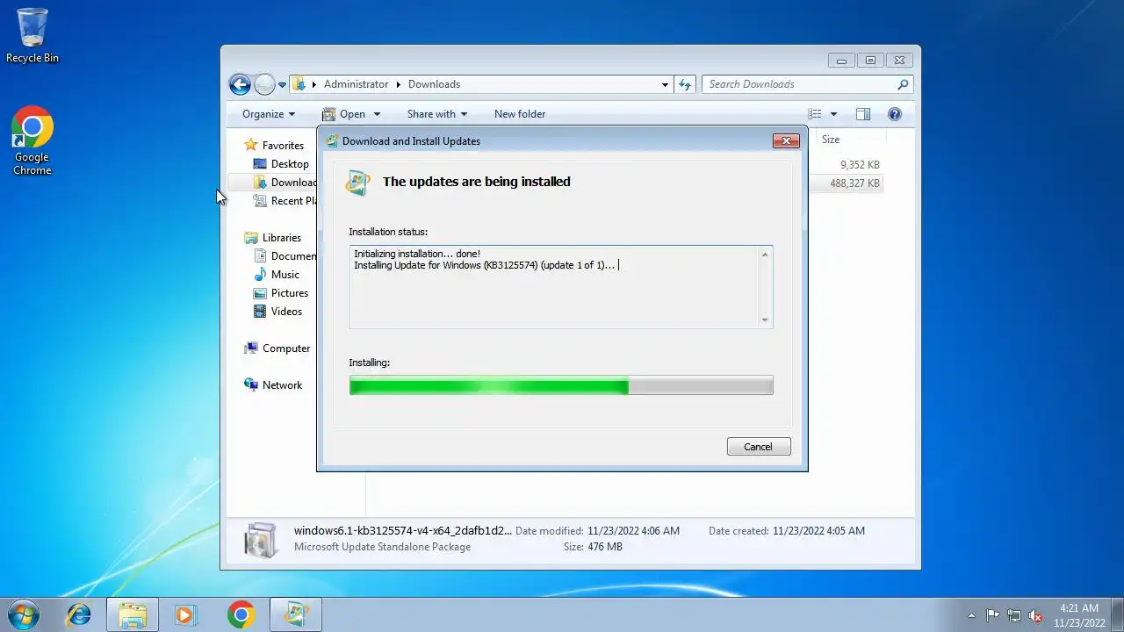
Task: Click the installation progress bar
Action: point(561,385)
